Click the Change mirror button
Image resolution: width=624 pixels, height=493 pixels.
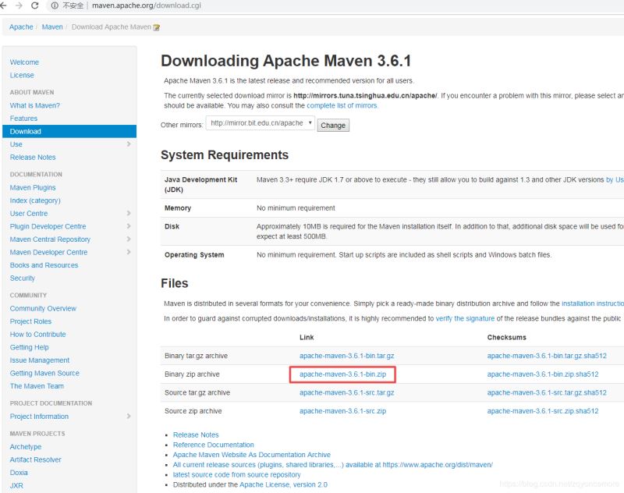tap(333, 126)
